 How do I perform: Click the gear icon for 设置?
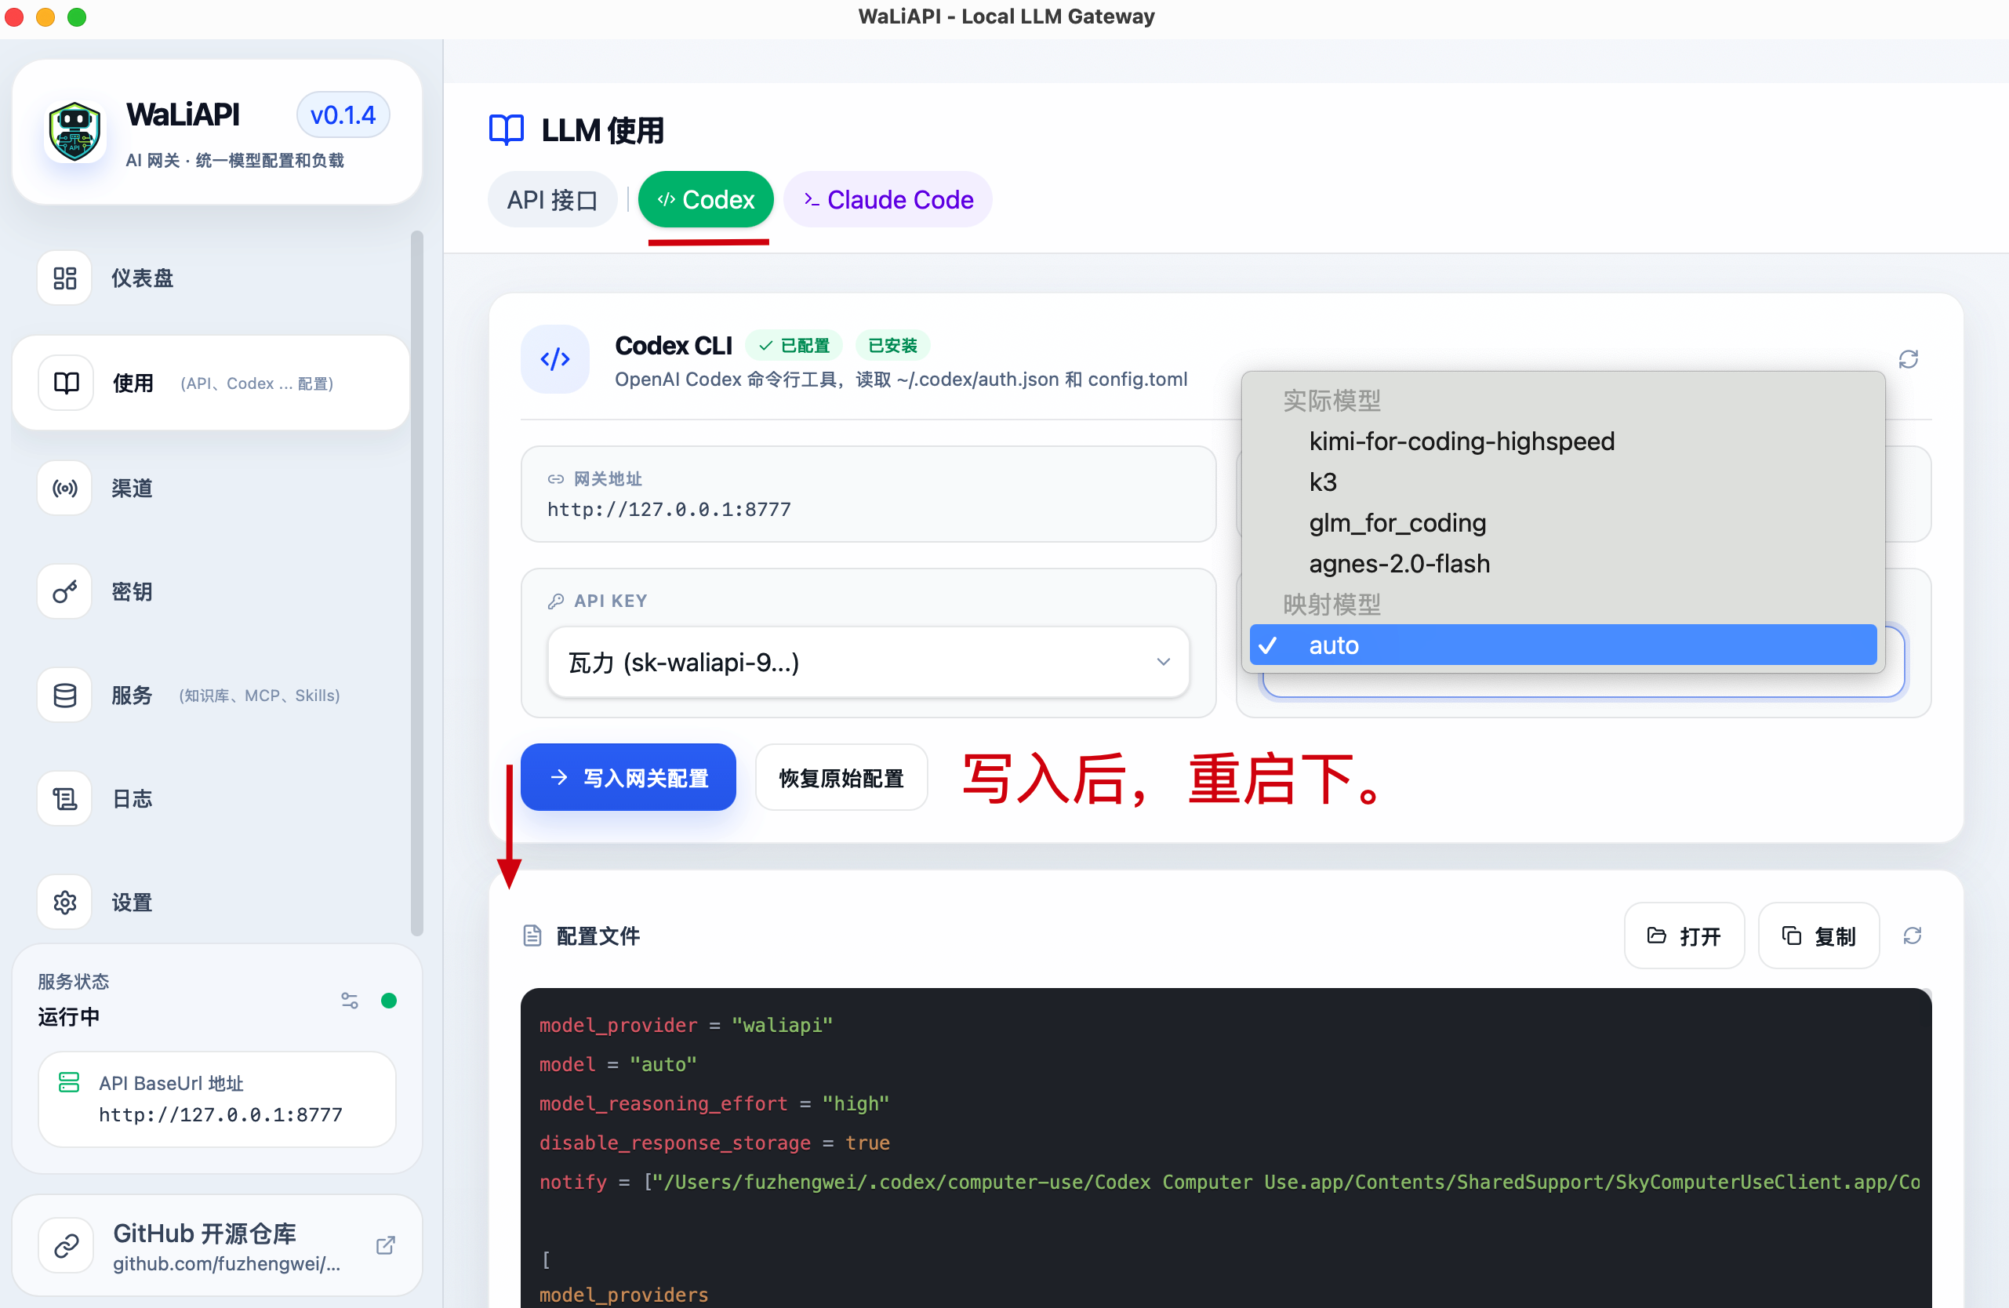(x=65, y=902)
